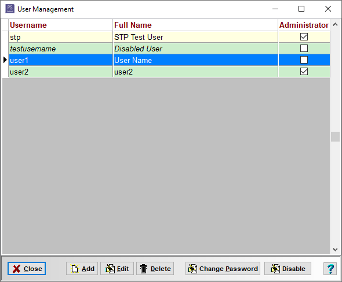The width and height of the screenshot is (342, 282).
Task: Open help with the question mark icon
Action: click(330, 269)
